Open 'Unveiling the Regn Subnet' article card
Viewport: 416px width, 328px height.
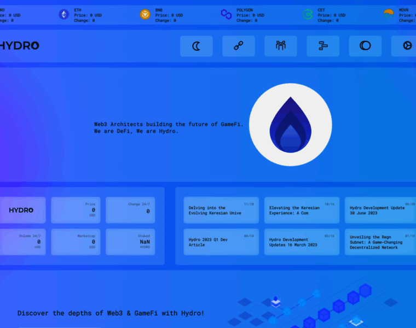pos(380,242)
